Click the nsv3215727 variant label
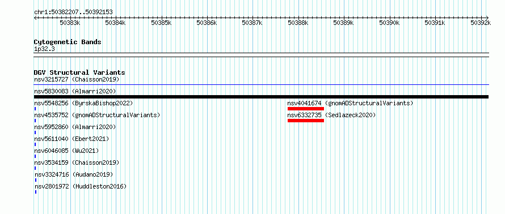The width and height of the screenshot is (505, 214). (x=77, y=79)
